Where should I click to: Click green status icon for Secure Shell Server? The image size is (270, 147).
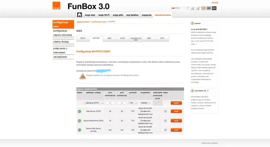79,121
